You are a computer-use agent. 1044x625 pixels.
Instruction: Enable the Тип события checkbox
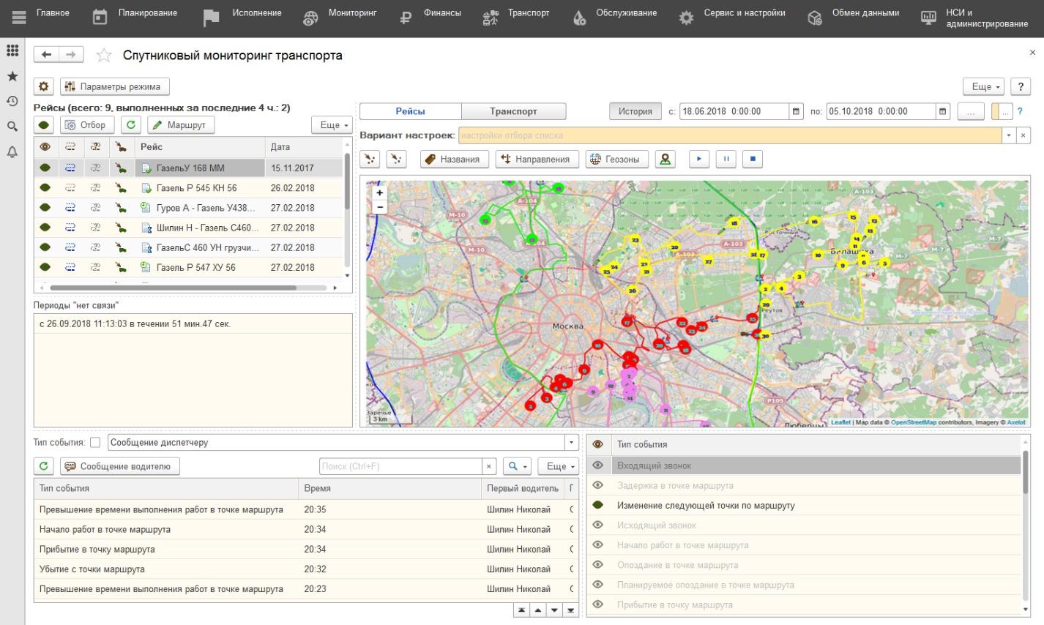point(95,443)
